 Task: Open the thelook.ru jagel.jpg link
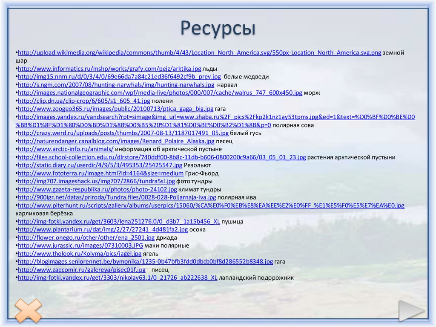(80, 254)
